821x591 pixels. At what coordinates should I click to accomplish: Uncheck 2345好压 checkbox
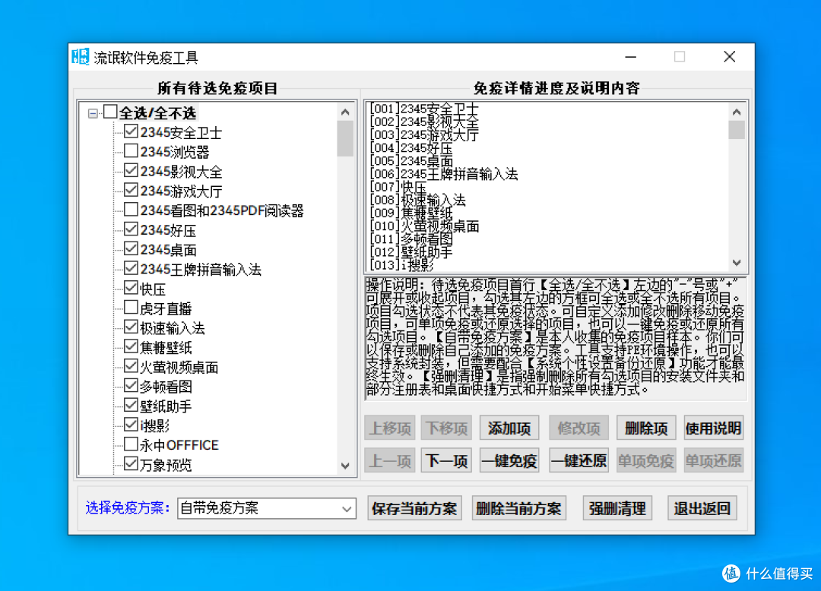point(131,229)
